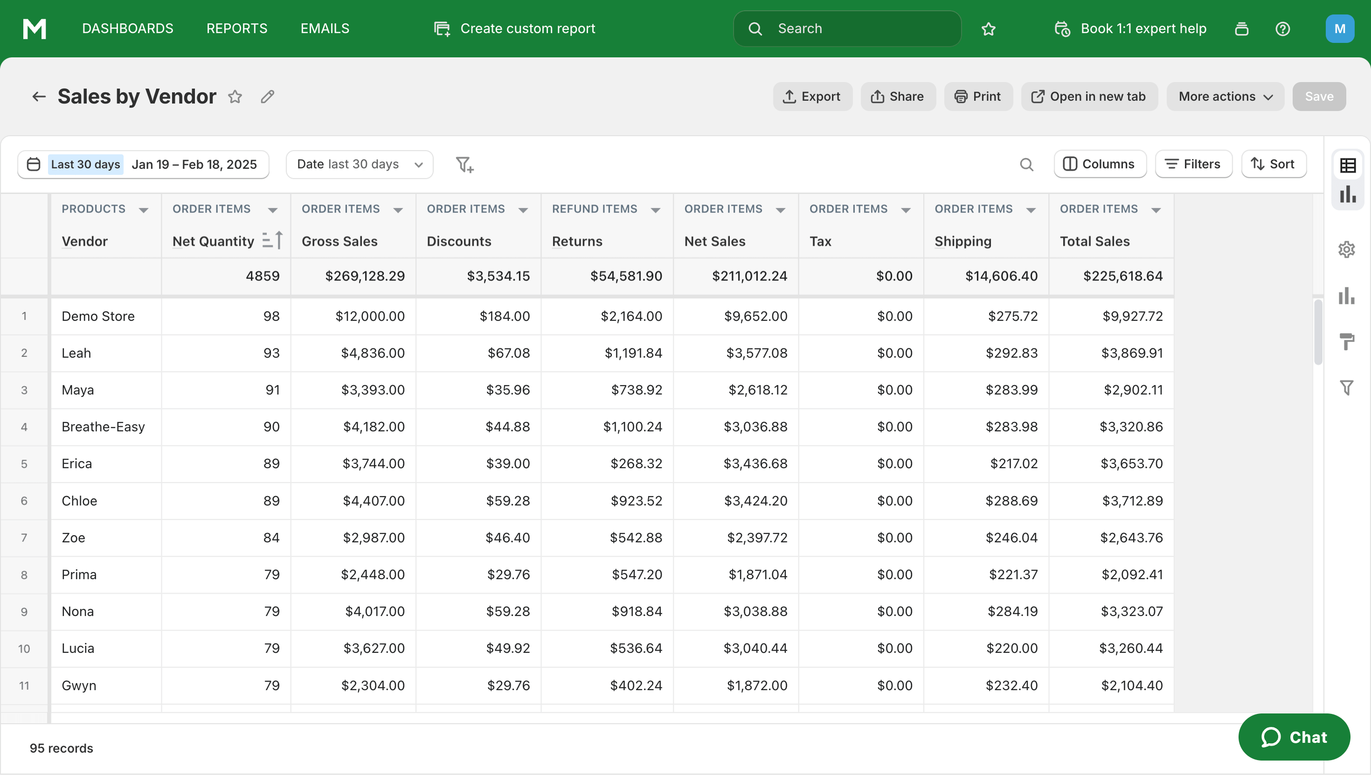Open the filter icon at sidebar bottom

1348,387
